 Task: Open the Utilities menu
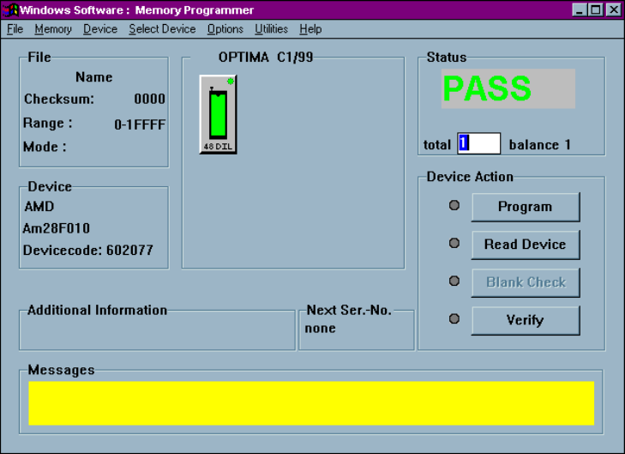coord(272,29)
